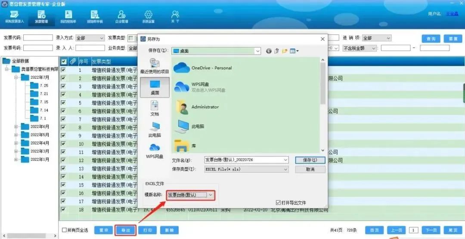
Task: Open the 发票管理 tab in toolbar
Action: pos(41,16)
